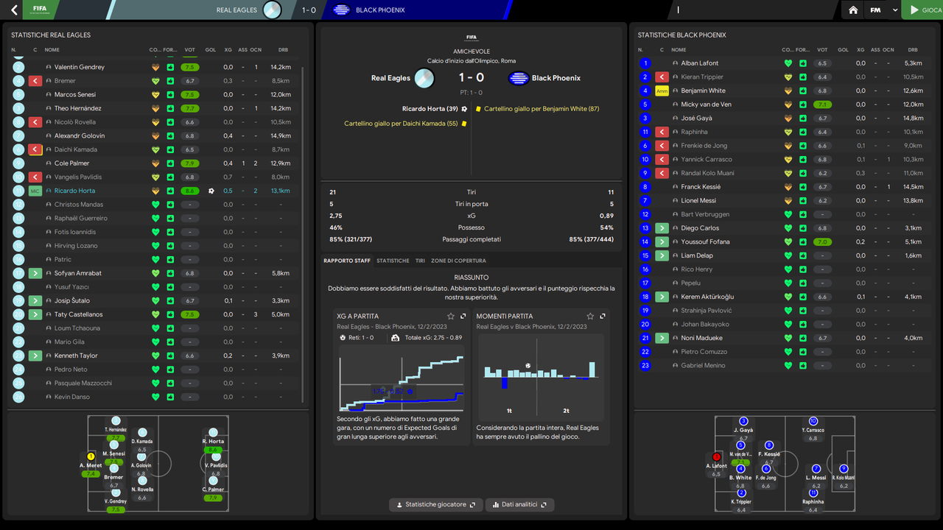
Task: Select player Frenkie de Jong
Action: [x=704, y=146]
